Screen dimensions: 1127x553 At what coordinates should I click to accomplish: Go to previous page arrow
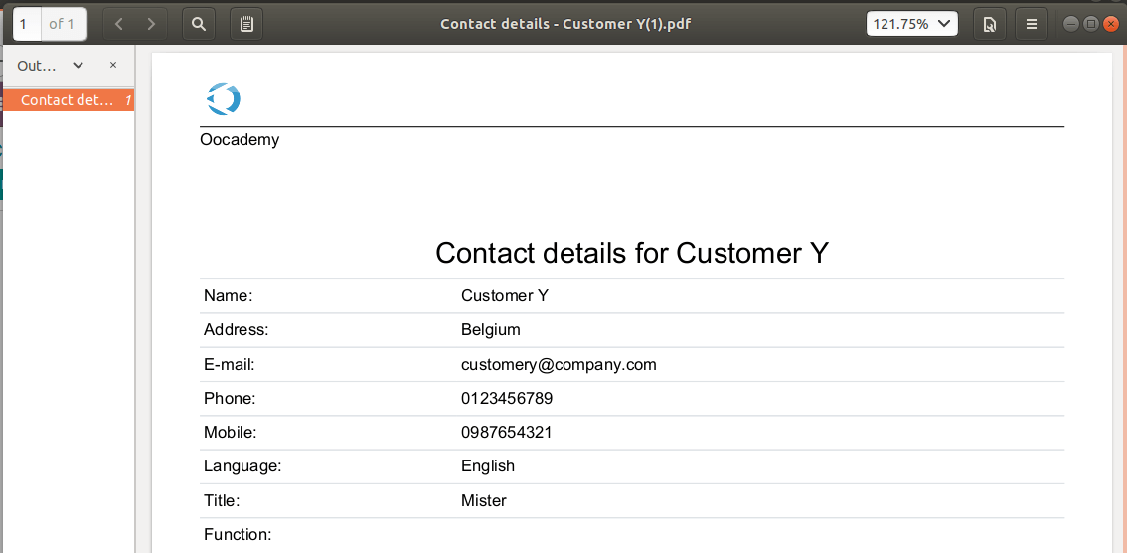119,25
